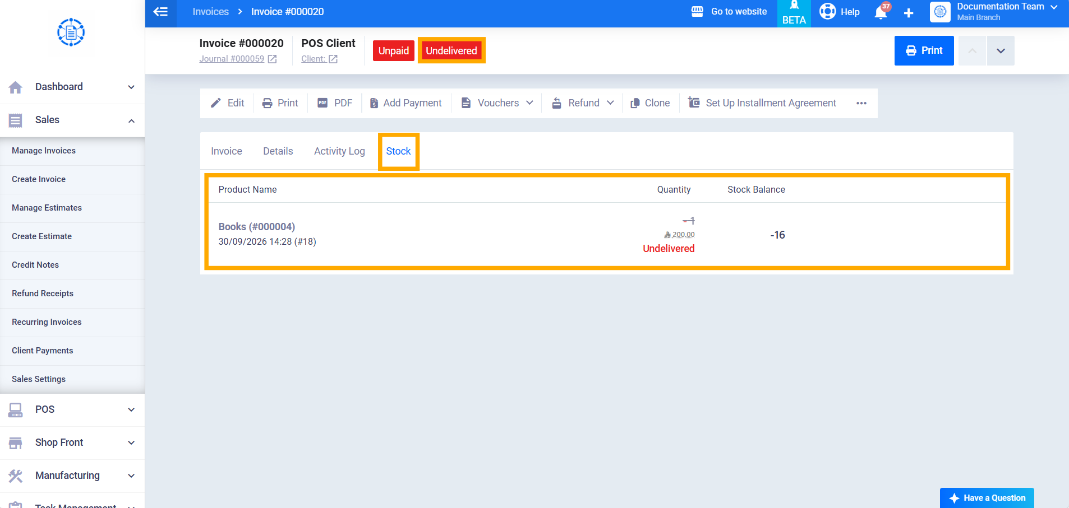Open the Help lifebuoy icon
The height and width of the screenshot is (508, 1069).
pyautogui.click(x=827, y=12)
